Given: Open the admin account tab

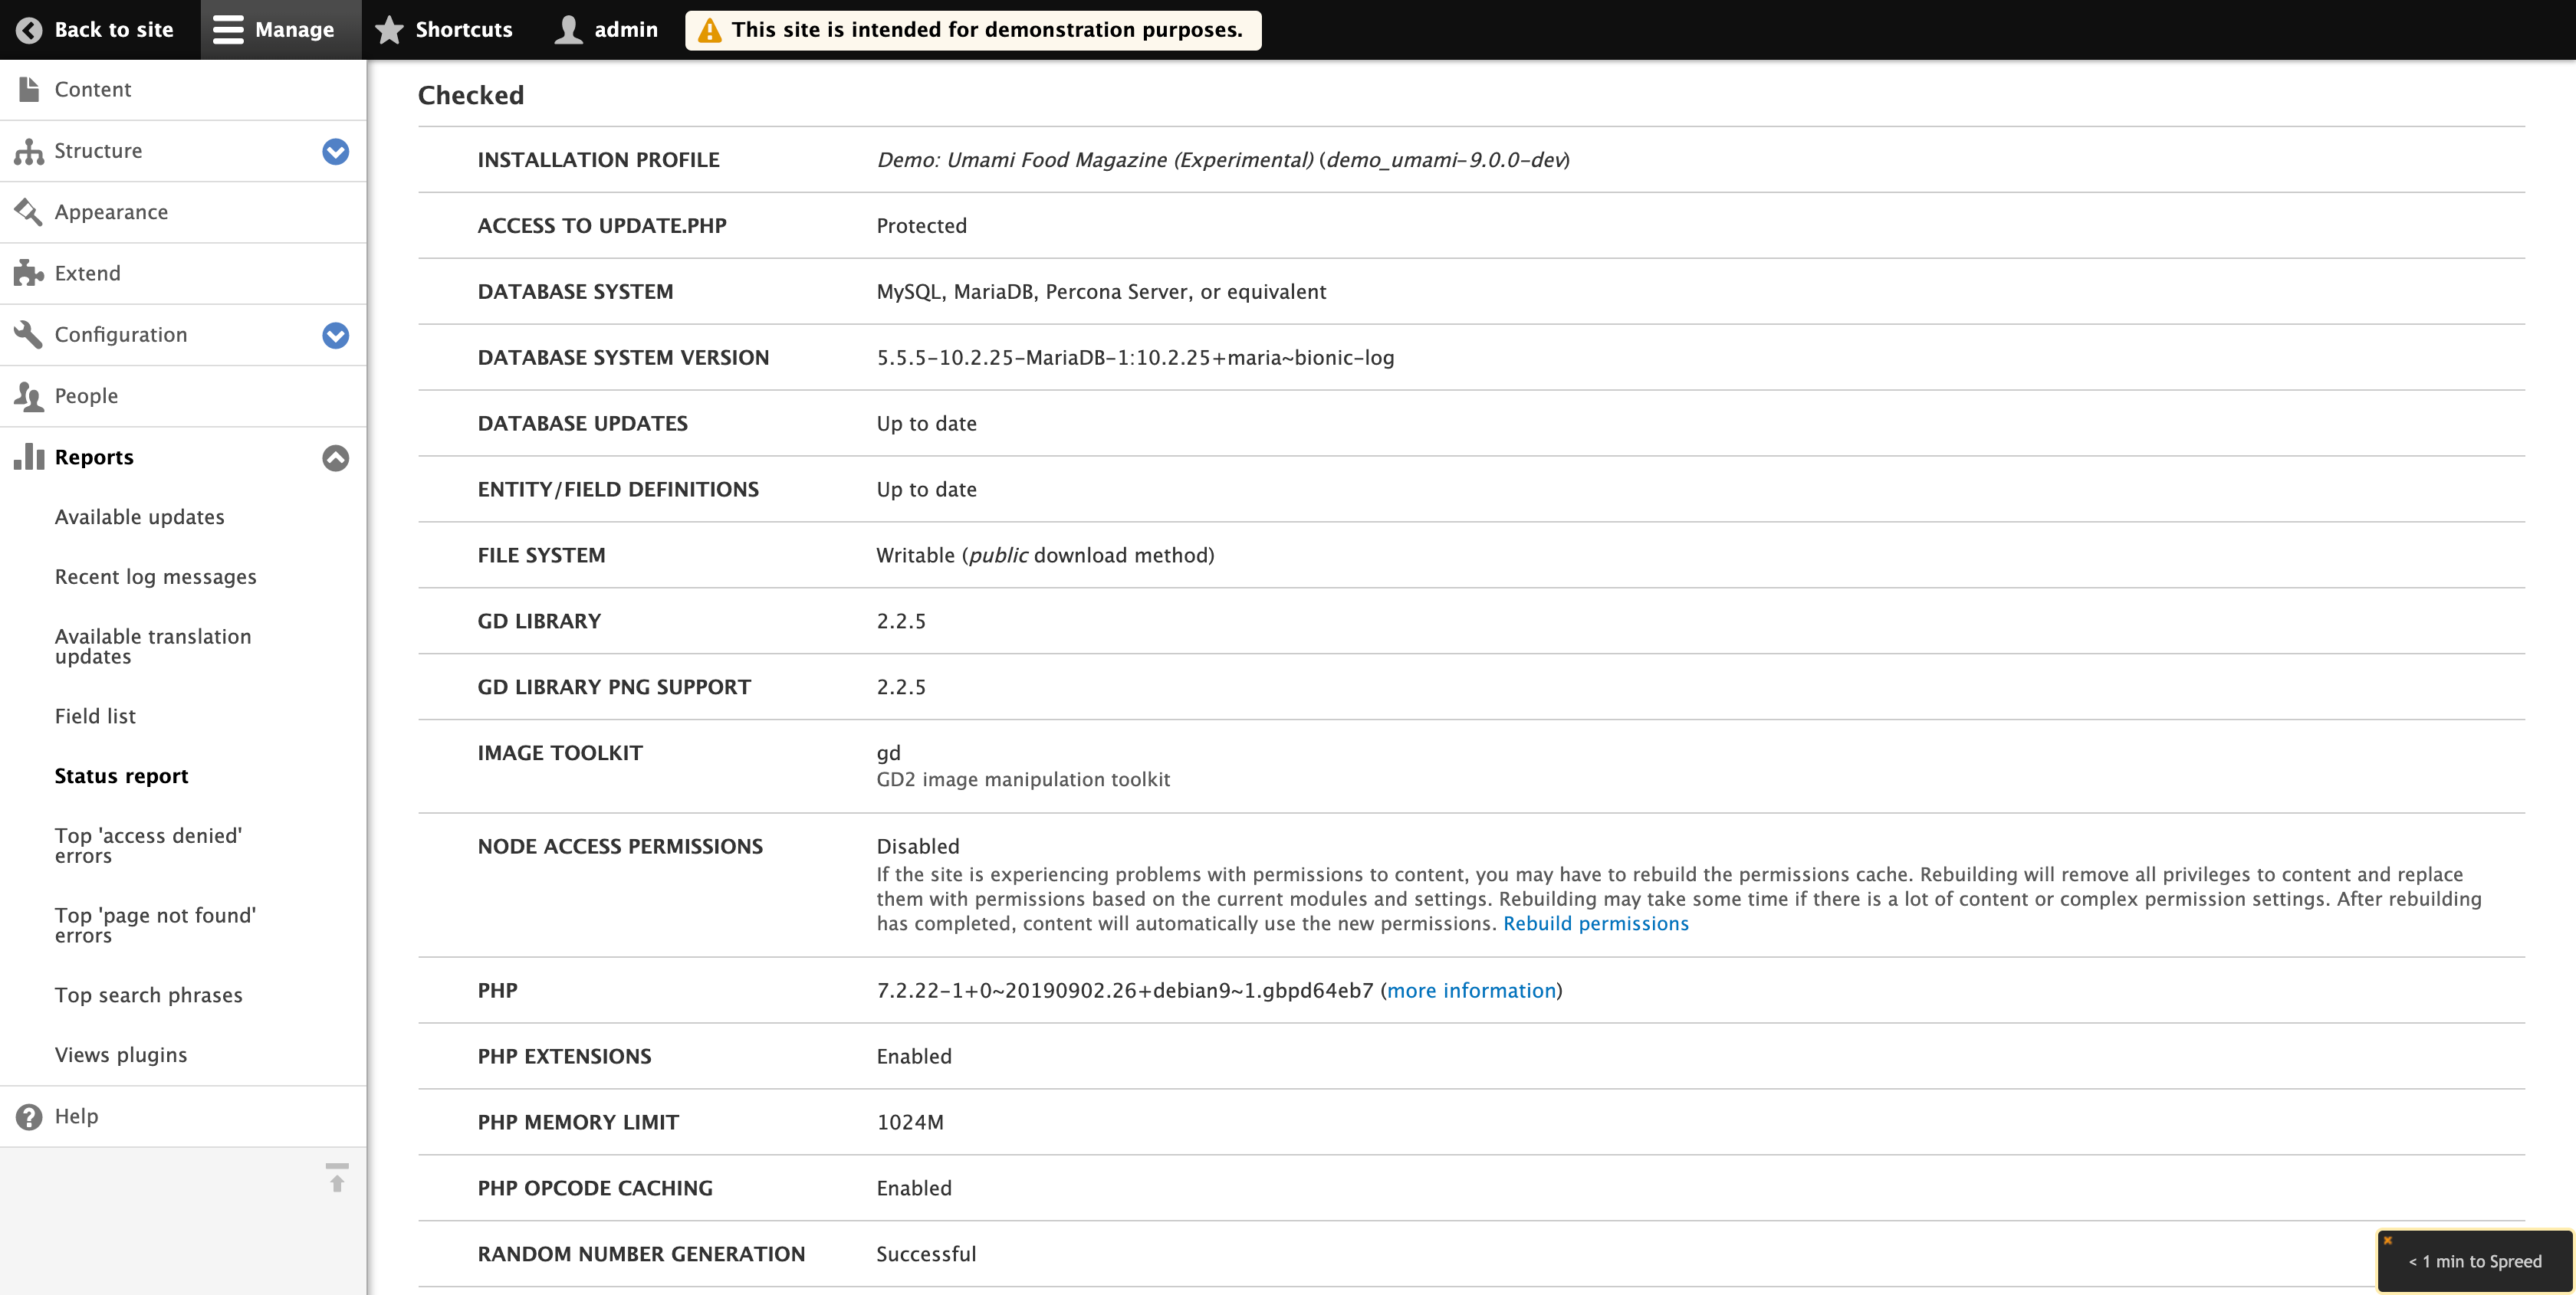Looking at the screenshot, I should tap(607, 30).
